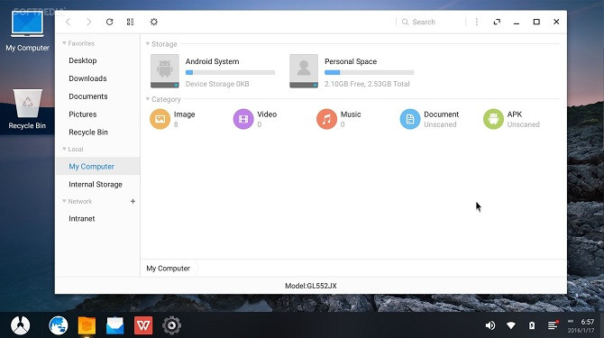The image size is (604, 338).
Task: Click the Search input field
Action: [x=432, y=22]
